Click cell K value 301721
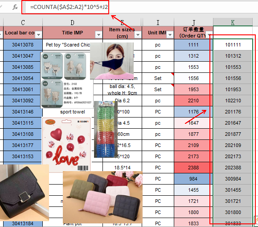Viewport: 258px width, 227px height. 233,201
